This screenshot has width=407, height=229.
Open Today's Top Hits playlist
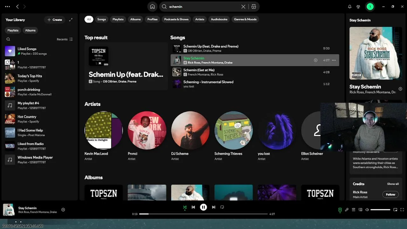pyautogui.click(x=39, y=78)
